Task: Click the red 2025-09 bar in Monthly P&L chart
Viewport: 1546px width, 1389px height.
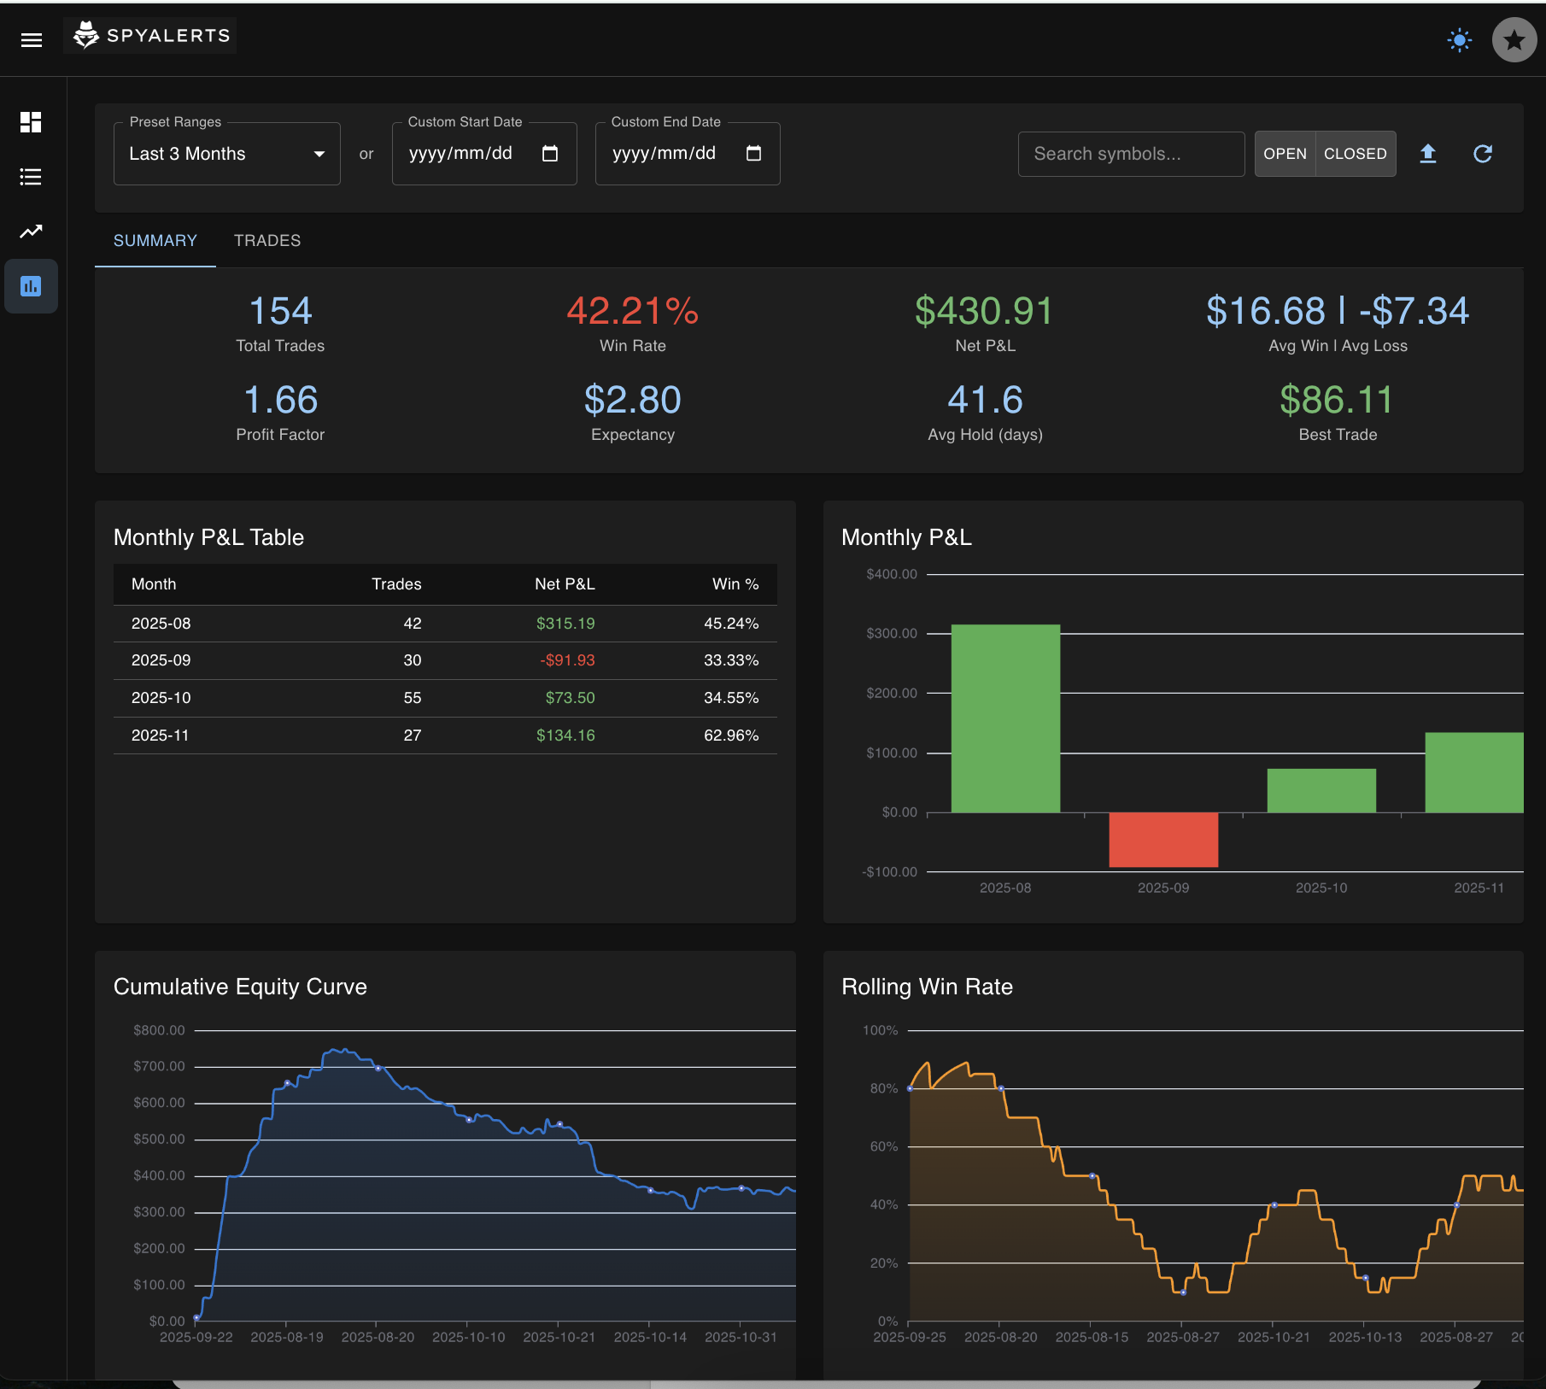Action: point(1162,841)
